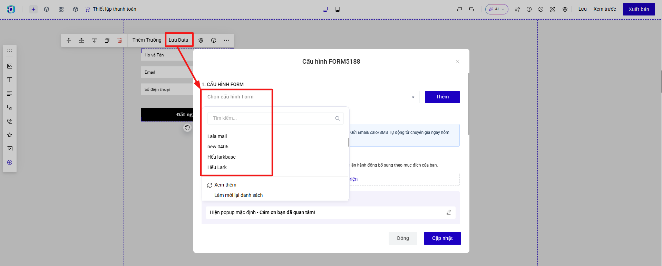Click the dropdown list scrollbar
Screen dimensions: 662x266
[349, 142]
